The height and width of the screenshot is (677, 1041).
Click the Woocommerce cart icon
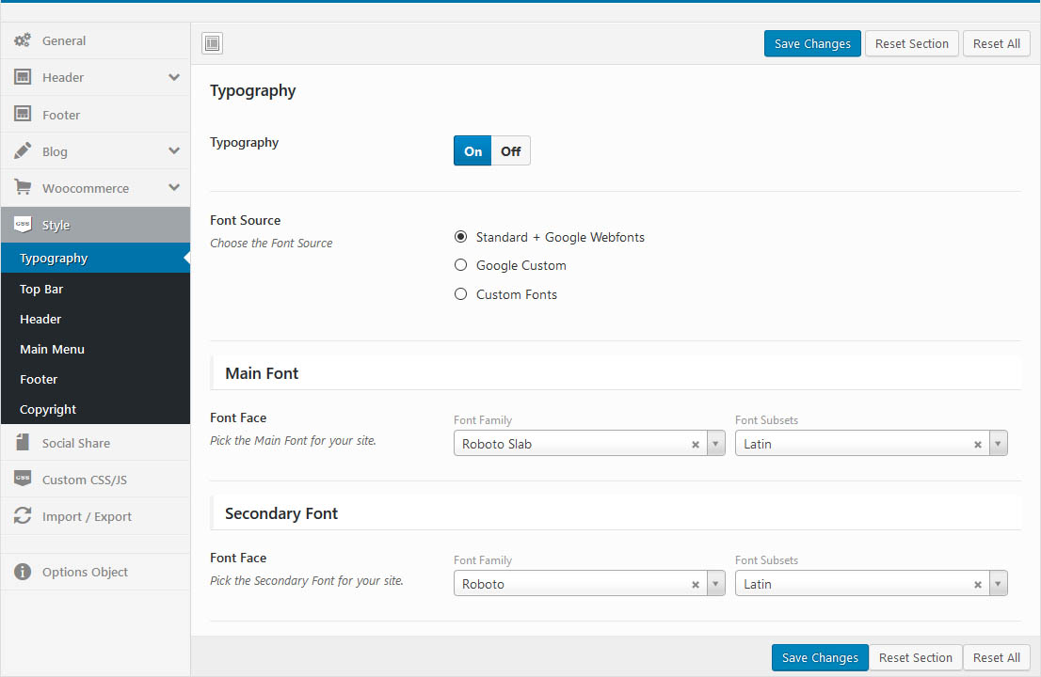23,187
